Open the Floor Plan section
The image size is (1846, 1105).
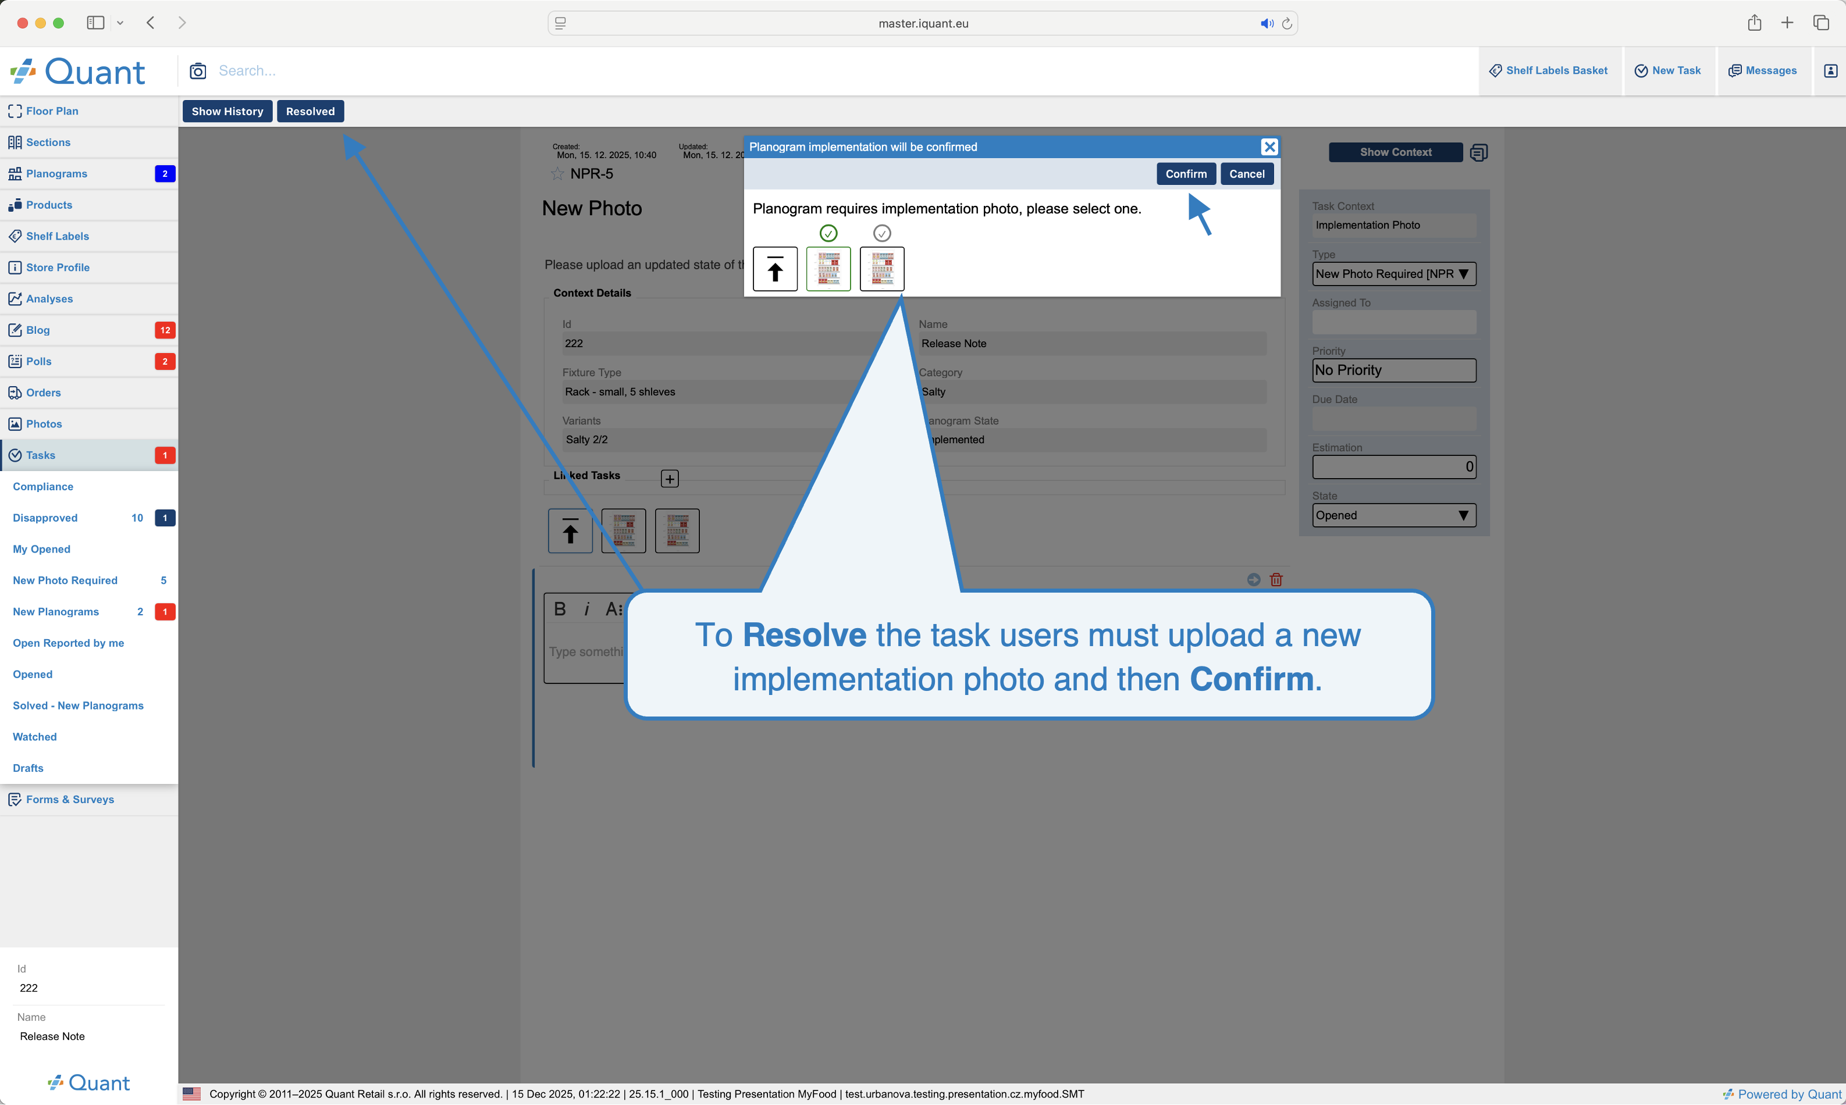[88, 111]
